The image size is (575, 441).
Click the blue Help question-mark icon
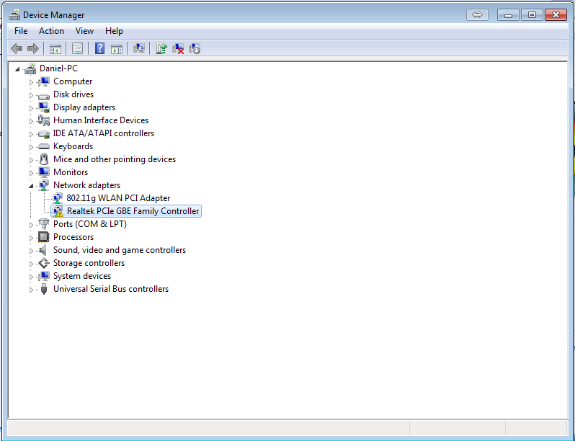click(x=99, y=48)
